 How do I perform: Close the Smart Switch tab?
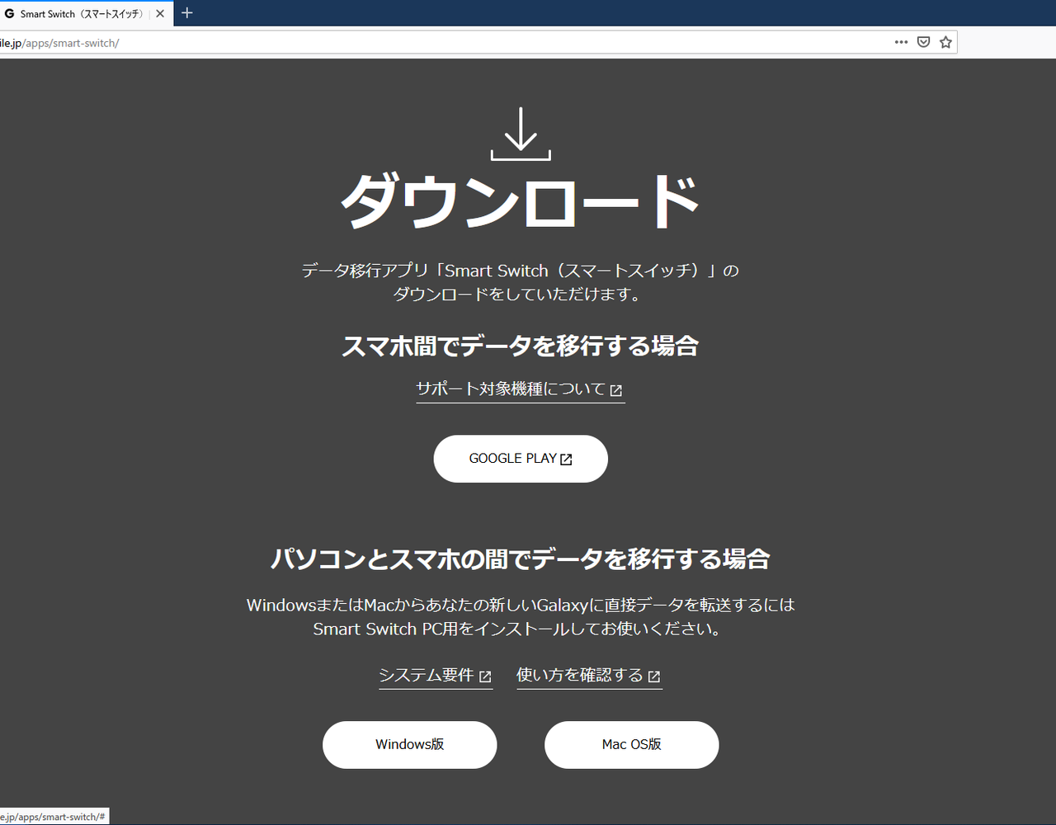point(160,13)
